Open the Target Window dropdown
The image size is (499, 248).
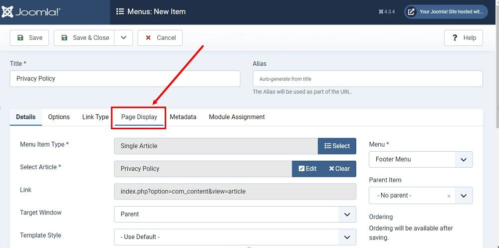[x=235, y=214]
